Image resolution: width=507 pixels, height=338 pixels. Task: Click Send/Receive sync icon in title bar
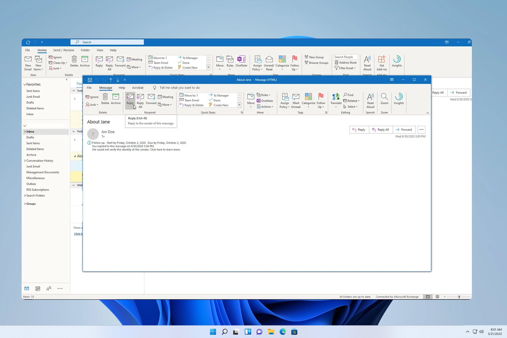coord(28,42)
